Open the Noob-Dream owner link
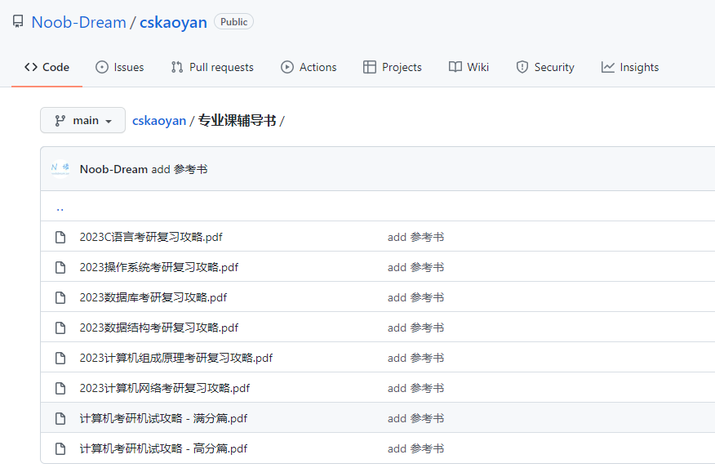The width and height of the screenshot is (715, 468). [x=78, y=22]
